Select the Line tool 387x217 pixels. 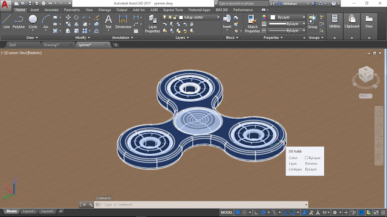pyautogui.click(x=7, y=22)
